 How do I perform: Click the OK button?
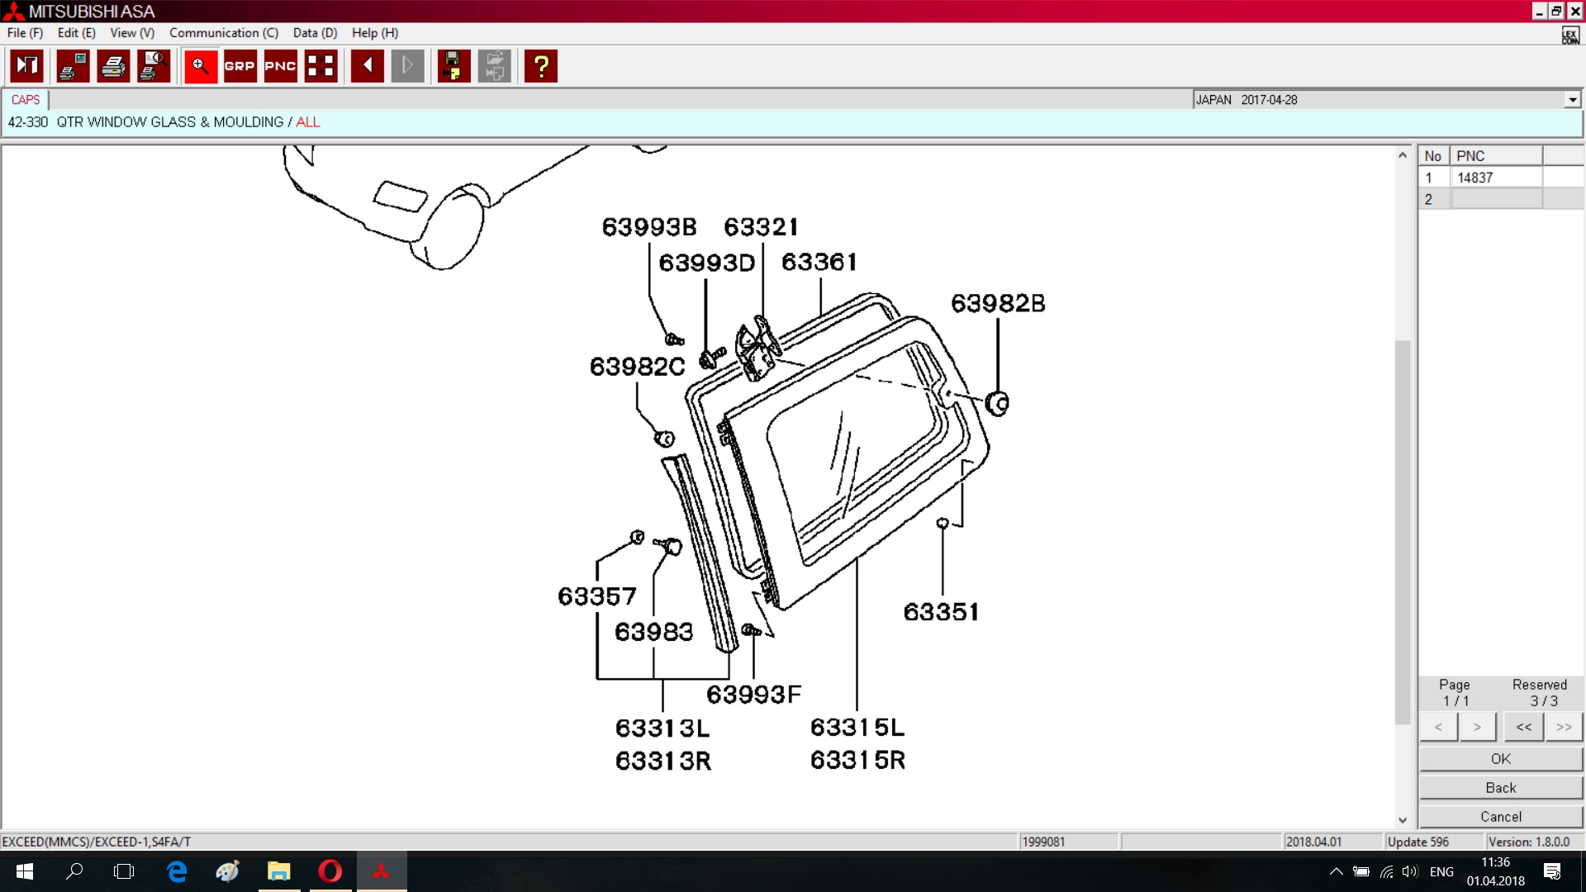tap(1500, 759)
